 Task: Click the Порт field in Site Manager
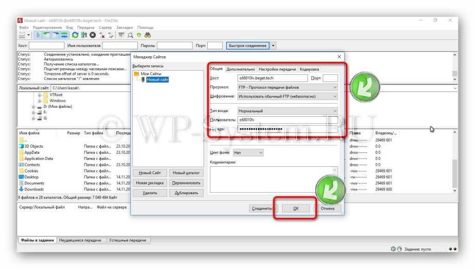(x=330, y=78)
